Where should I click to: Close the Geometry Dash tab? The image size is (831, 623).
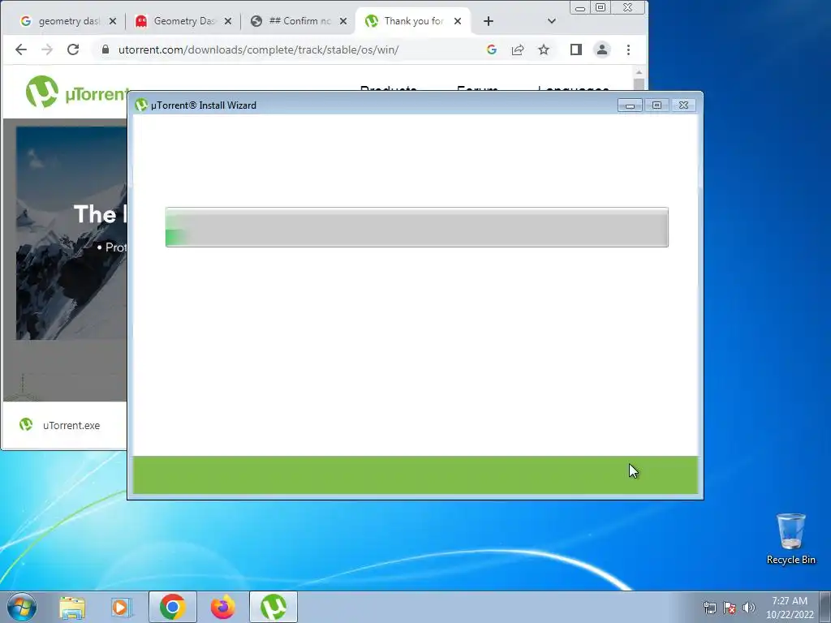pos(228,21)
